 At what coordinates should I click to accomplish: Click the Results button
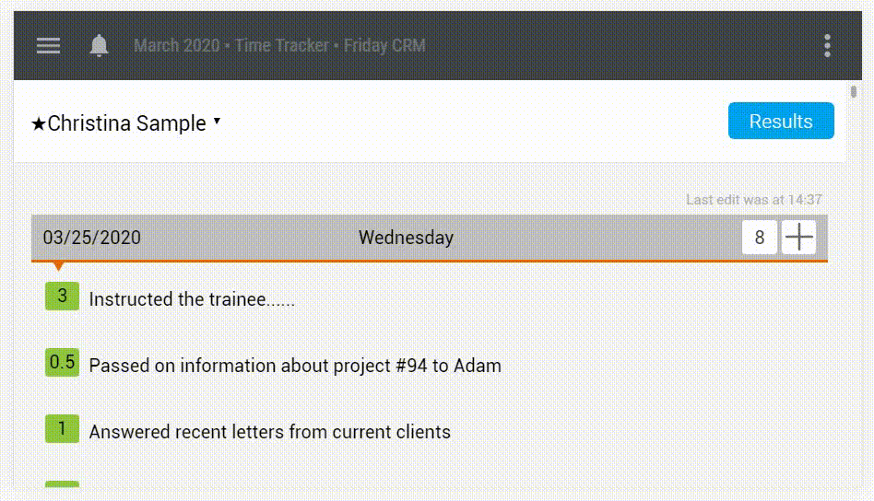[781, 121]
